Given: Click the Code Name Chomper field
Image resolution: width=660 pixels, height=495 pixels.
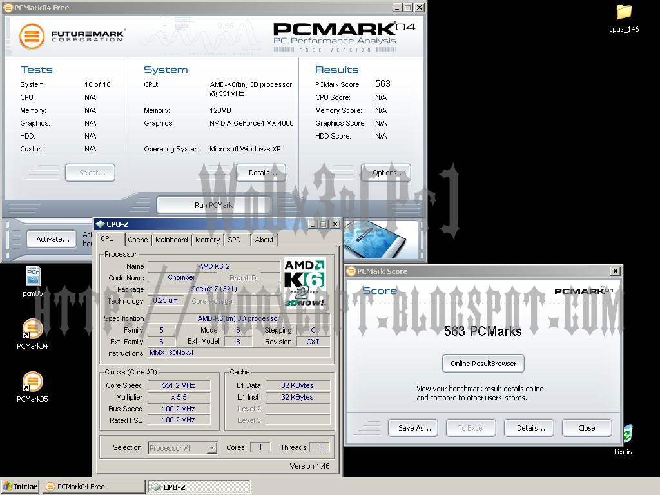Looking at the screenshot, I should pyautogui.click(x=182, y=277).
